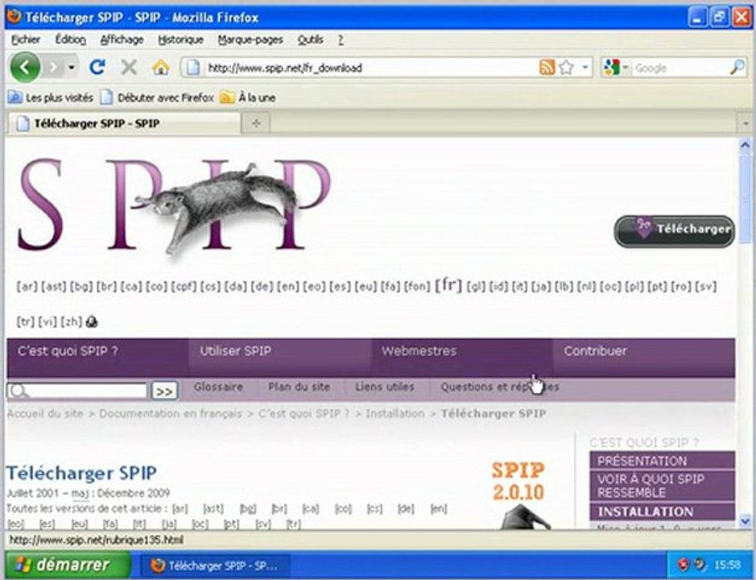The height and width of the screenshot is (580, 756).
Task: Open a new tab with plus button
Action: 256,123
